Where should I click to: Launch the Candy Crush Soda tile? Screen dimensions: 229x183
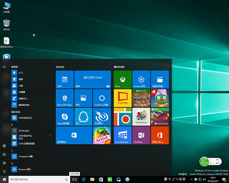pyautogui.click(x=102, y=135)
